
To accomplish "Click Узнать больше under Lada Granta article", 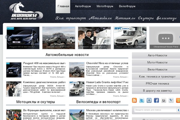I will pos(121,96).
